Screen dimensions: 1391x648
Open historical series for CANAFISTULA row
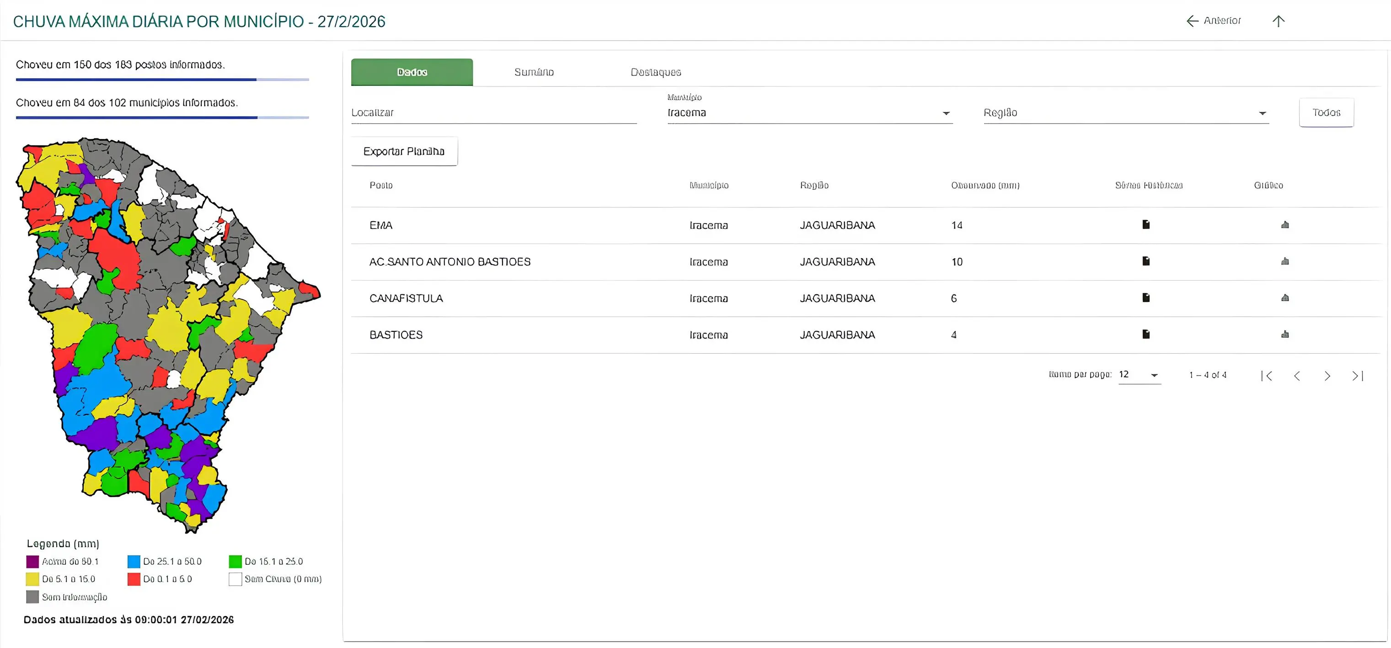point(1146,298)
